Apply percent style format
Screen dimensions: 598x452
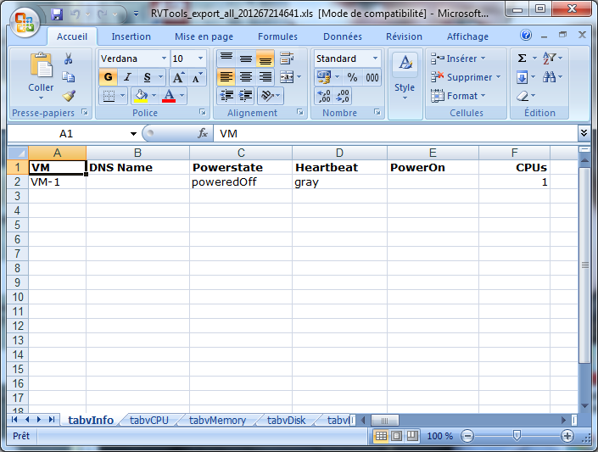pyautogui.click(x=352, y=77)
